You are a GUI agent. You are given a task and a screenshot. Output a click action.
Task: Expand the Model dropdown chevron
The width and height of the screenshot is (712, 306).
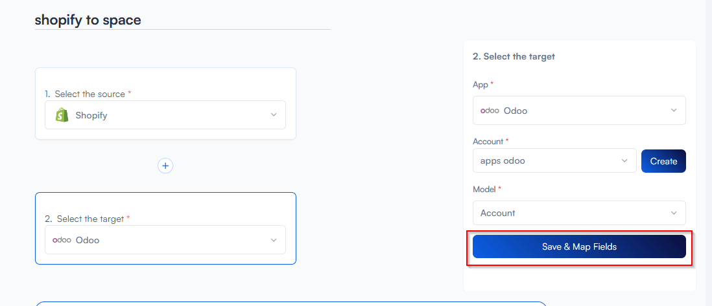(x=674, y=213)
